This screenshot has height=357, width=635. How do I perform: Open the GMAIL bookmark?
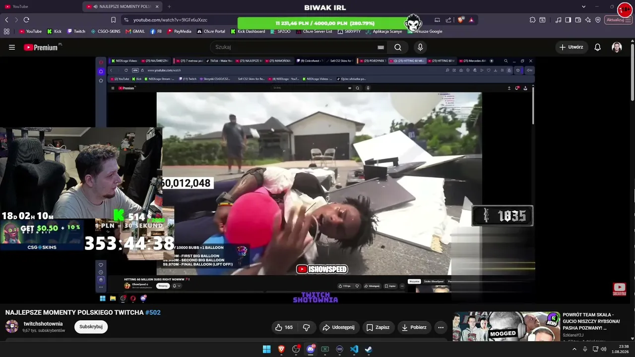coord(135,31)
